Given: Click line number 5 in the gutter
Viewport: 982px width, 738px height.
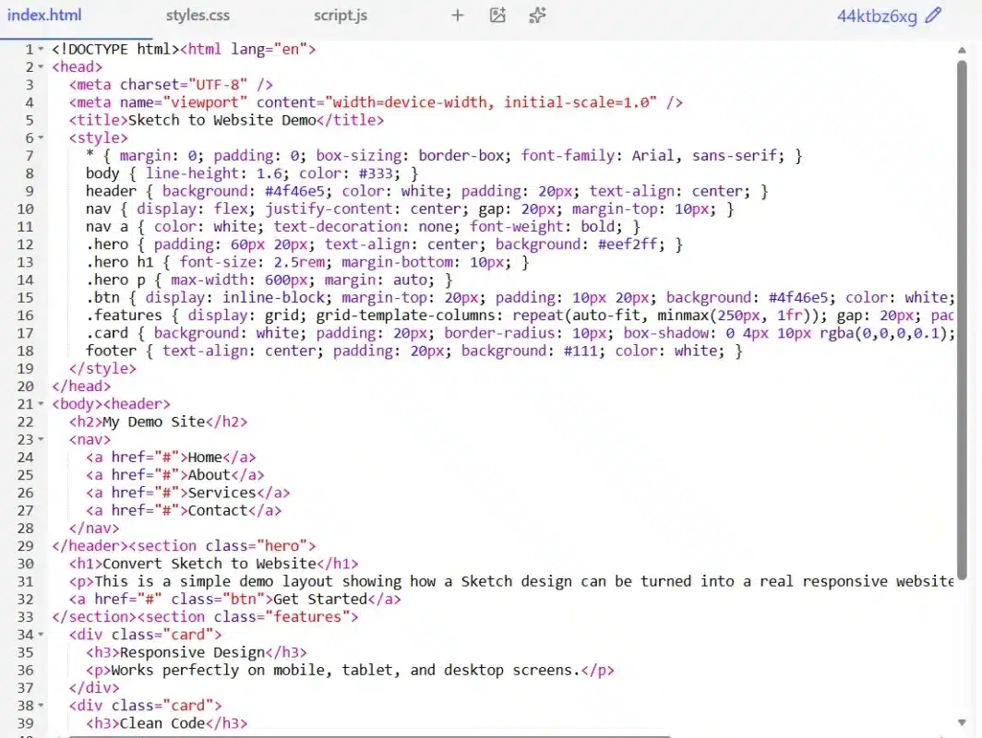Looking at the screenshot, I should [30, 120].
